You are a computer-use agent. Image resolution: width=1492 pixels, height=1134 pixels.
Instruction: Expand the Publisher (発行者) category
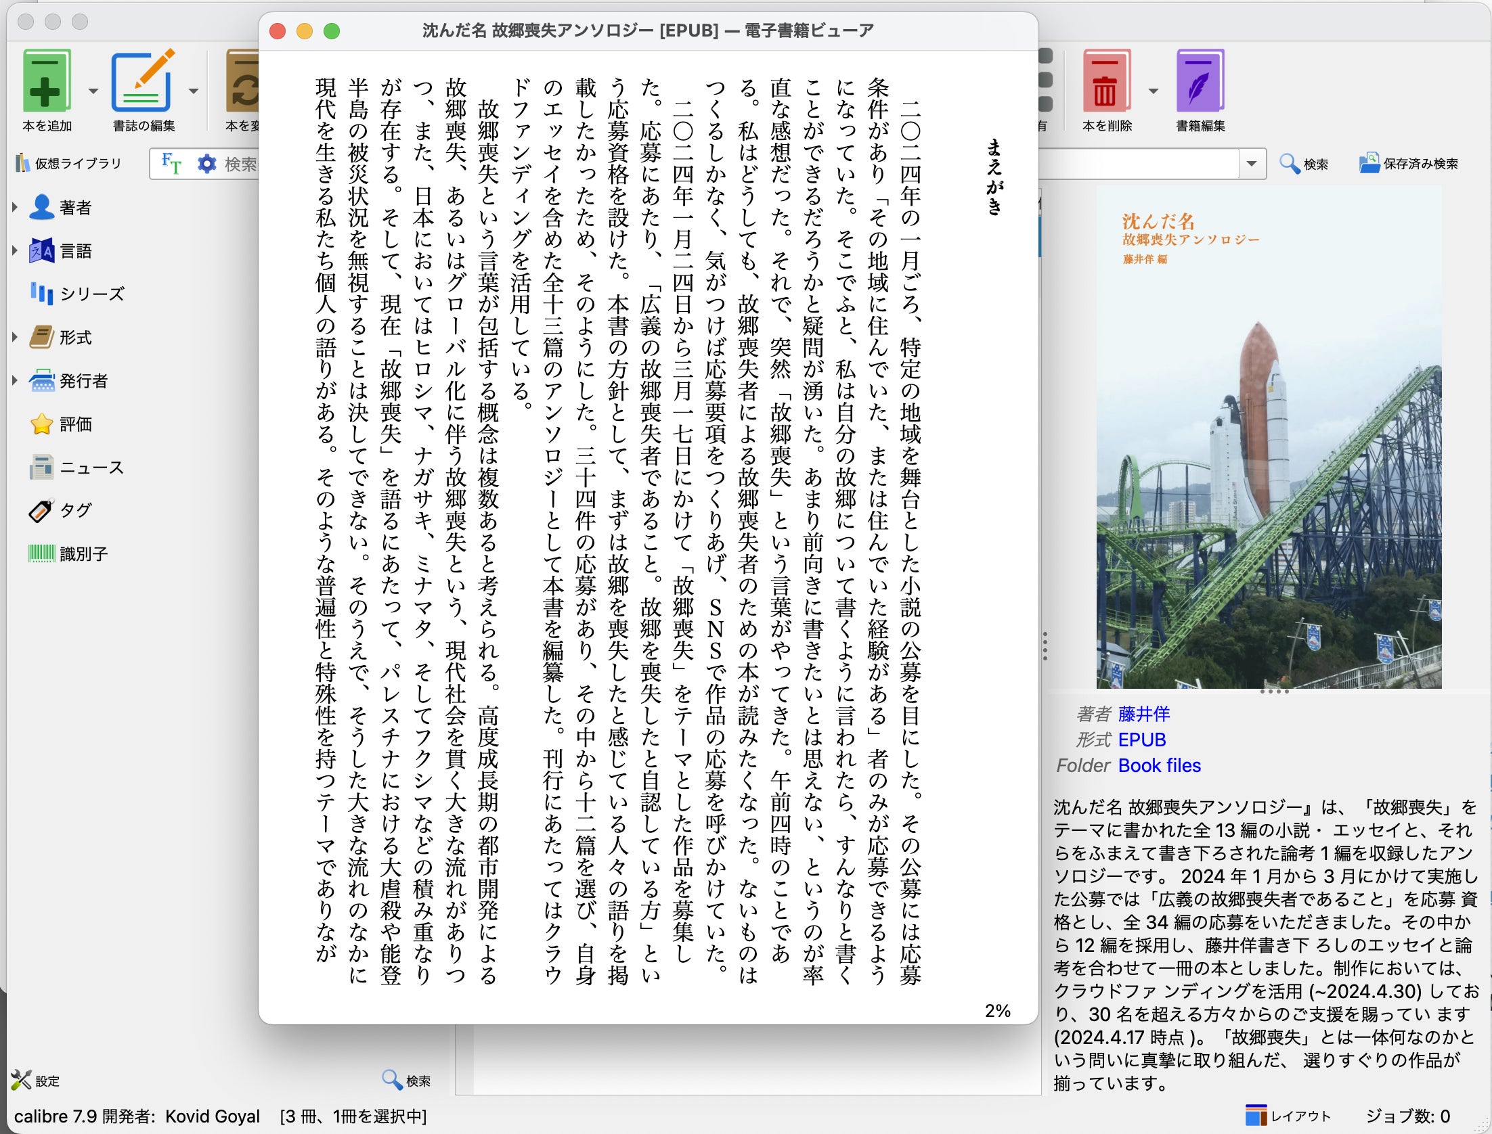click(x=15, y=380)
